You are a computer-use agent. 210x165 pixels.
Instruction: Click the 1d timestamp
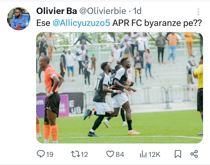point(137,11)
